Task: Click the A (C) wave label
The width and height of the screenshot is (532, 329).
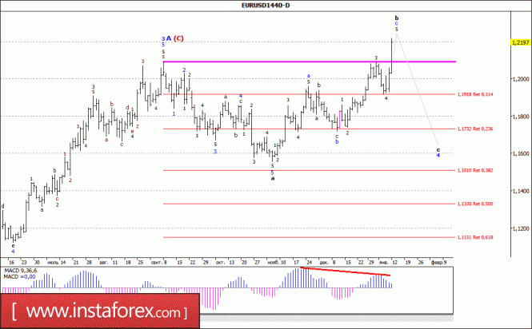Action: point(174,38)
